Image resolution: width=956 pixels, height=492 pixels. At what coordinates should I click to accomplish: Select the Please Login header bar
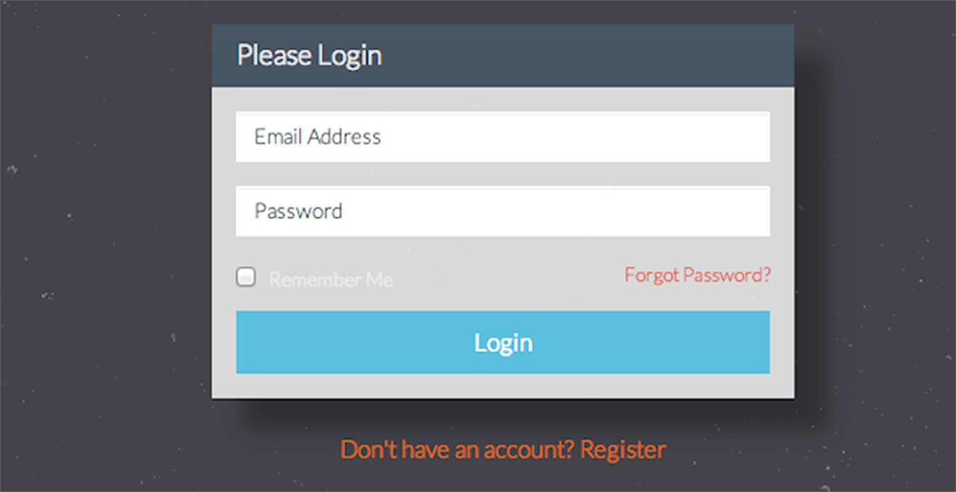(503, 55)
